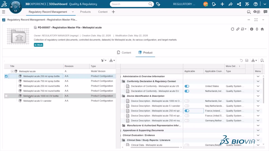Toggle applicable for Declaration of Conformity US
The image size is (269, 151).
pos(187,86)
